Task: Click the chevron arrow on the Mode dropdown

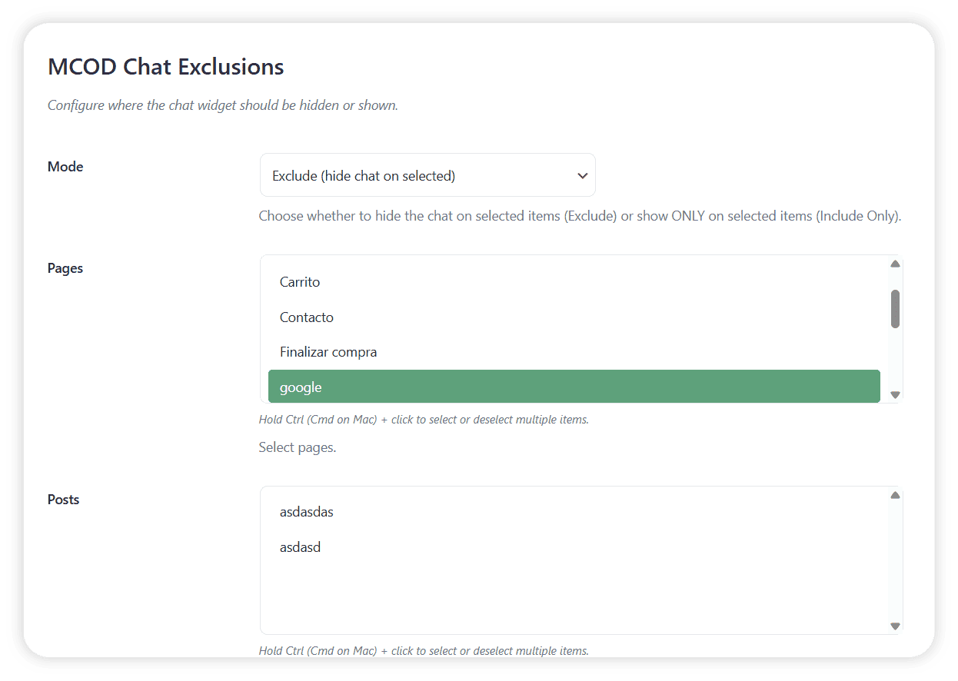Action: click(582, 176)
